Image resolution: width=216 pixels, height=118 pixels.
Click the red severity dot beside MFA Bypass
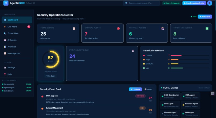coord(42,96)
